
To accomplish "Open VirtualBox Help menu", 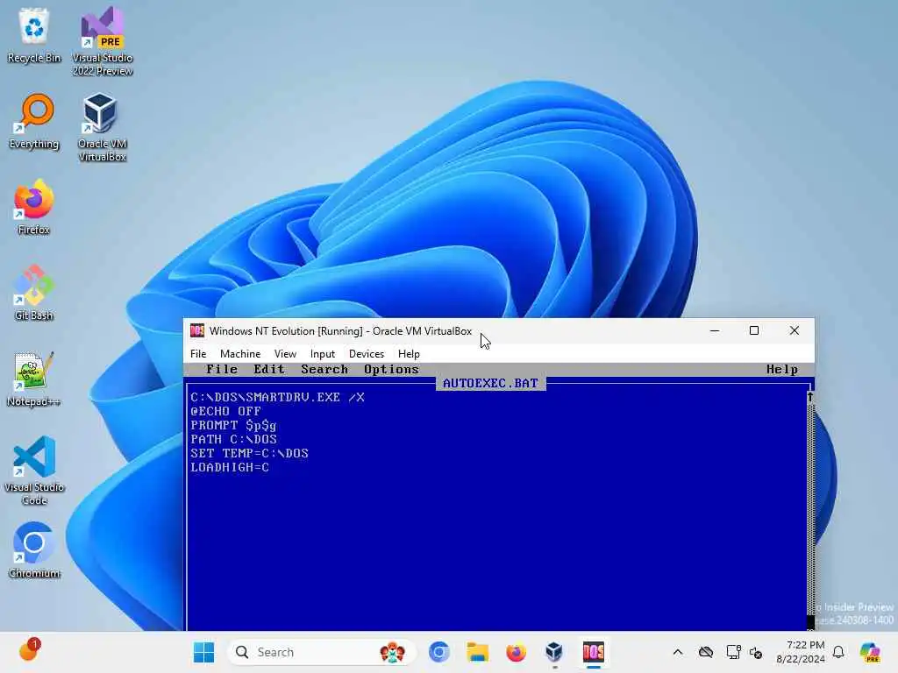I will pyautogui.click(x=409, y=354).
